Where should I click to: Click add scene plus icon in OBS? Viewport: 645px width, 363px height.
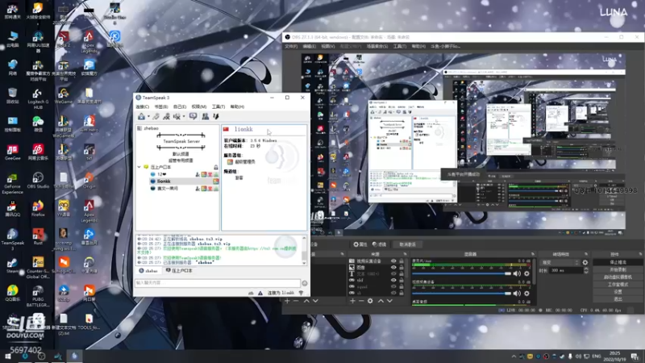click(287, 301)
